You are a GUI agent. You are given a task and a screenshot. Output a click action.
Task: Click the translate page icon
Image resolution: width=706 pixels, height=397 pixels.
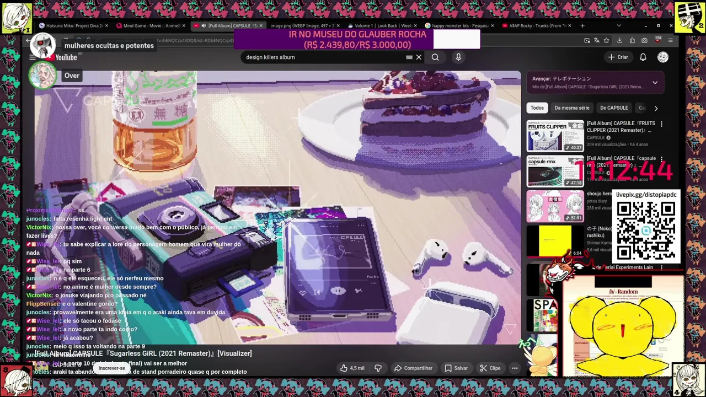[597, 40]
